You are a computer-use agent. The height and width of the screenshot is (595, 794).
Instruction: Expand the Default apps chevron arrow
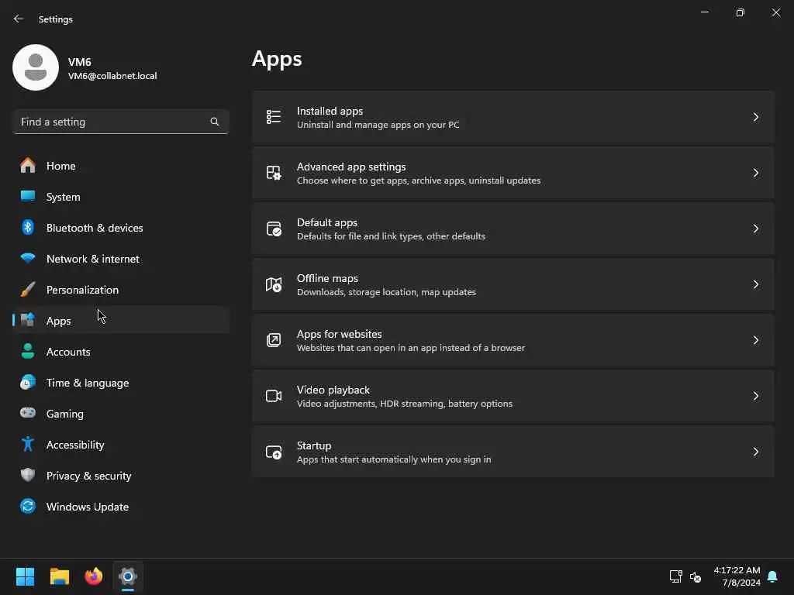click(x=756, y=229)
